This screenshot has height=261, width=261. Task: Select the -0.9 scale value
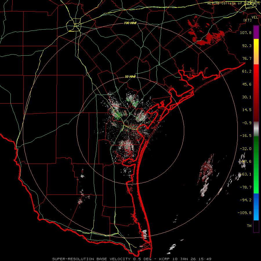pos(247,123)
